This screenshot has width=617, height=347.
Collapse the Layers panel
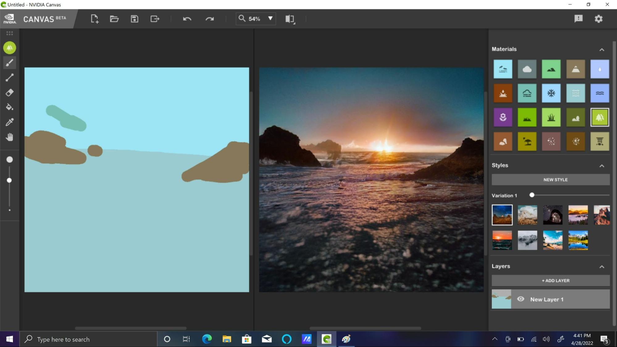pyautogui.click(x=602, y=266)
